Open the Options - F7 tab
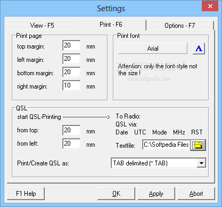222x207 pixels. (x=180, y=26)
